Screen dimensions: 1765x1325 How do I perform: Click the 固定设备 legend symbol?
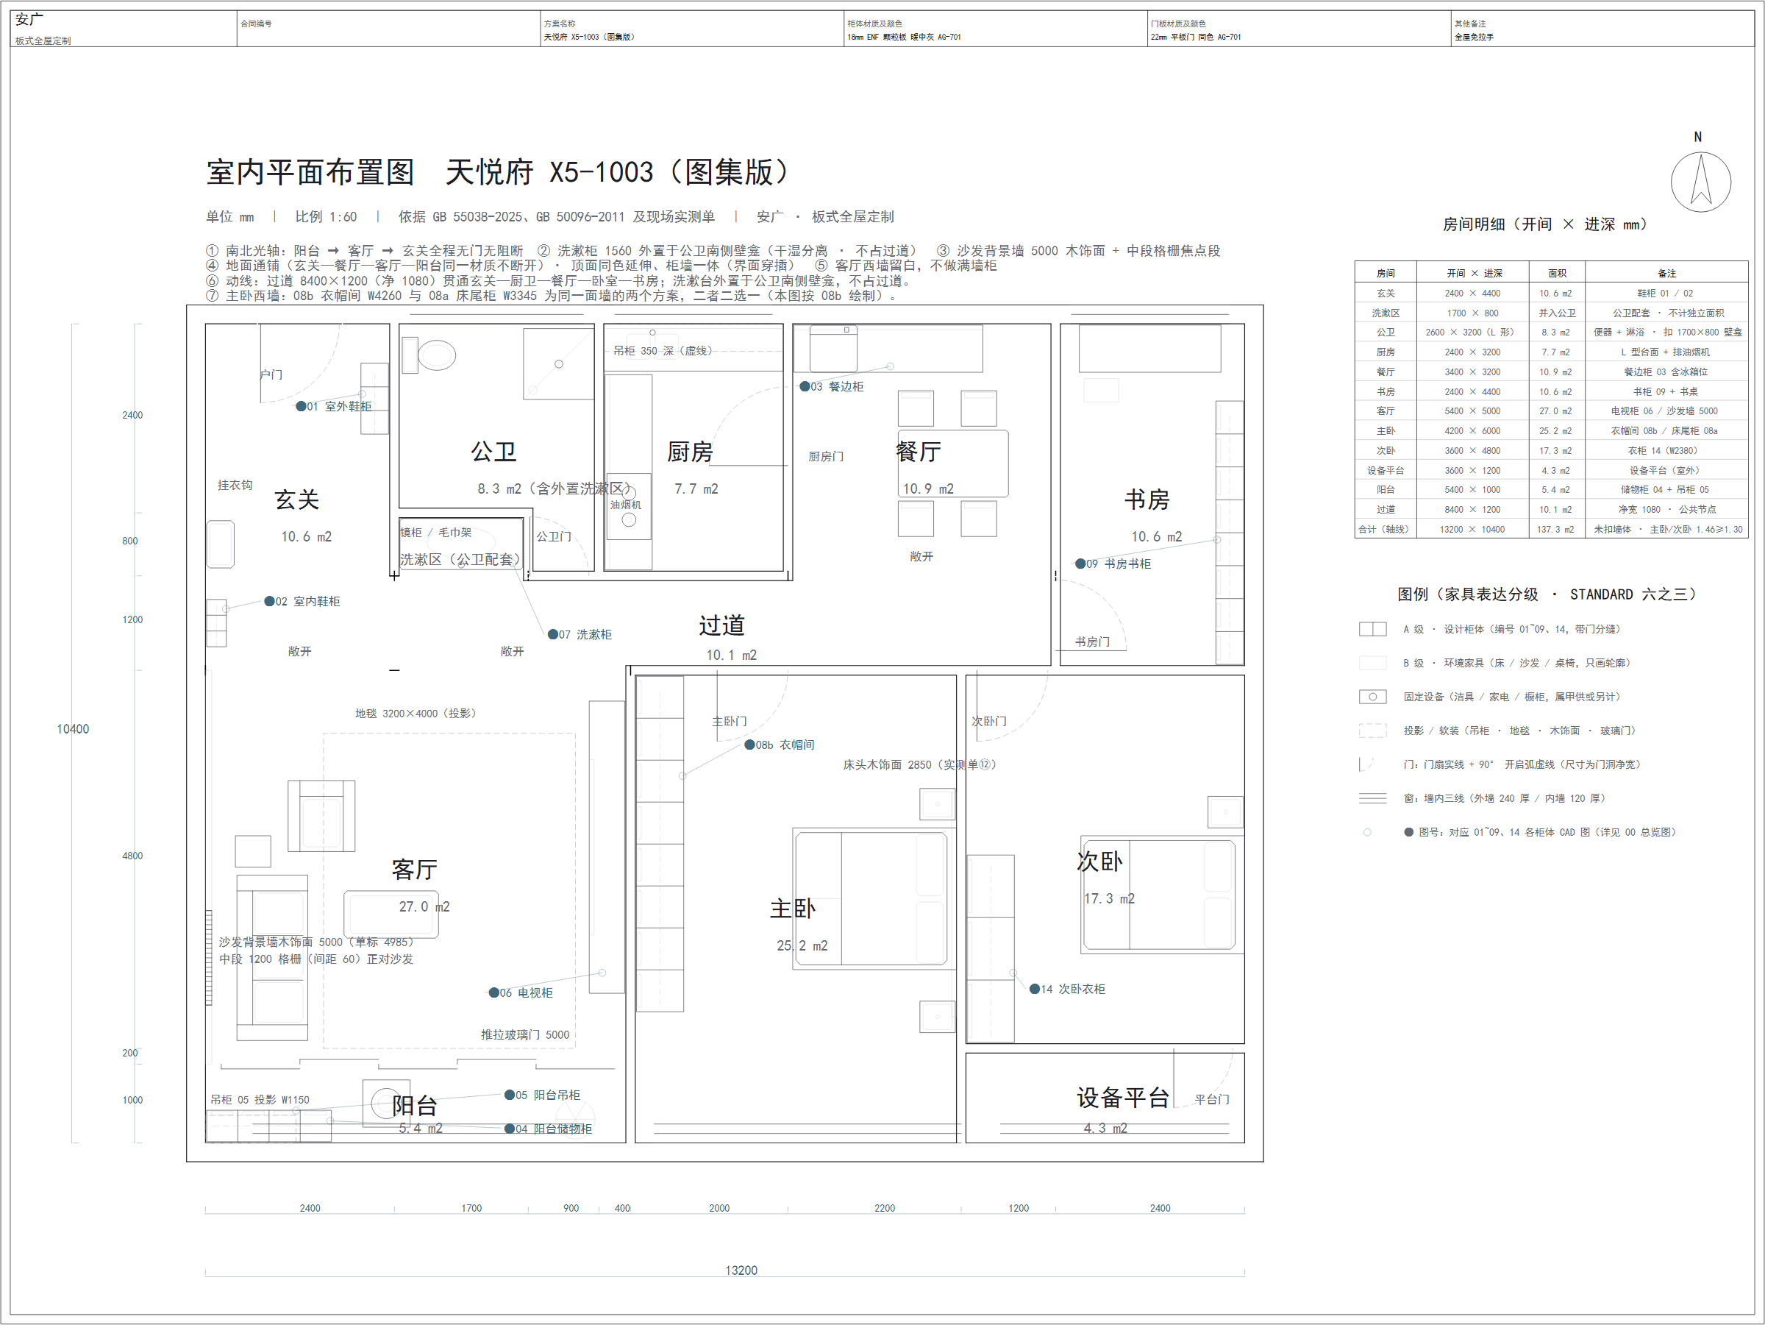[1372, 697]
